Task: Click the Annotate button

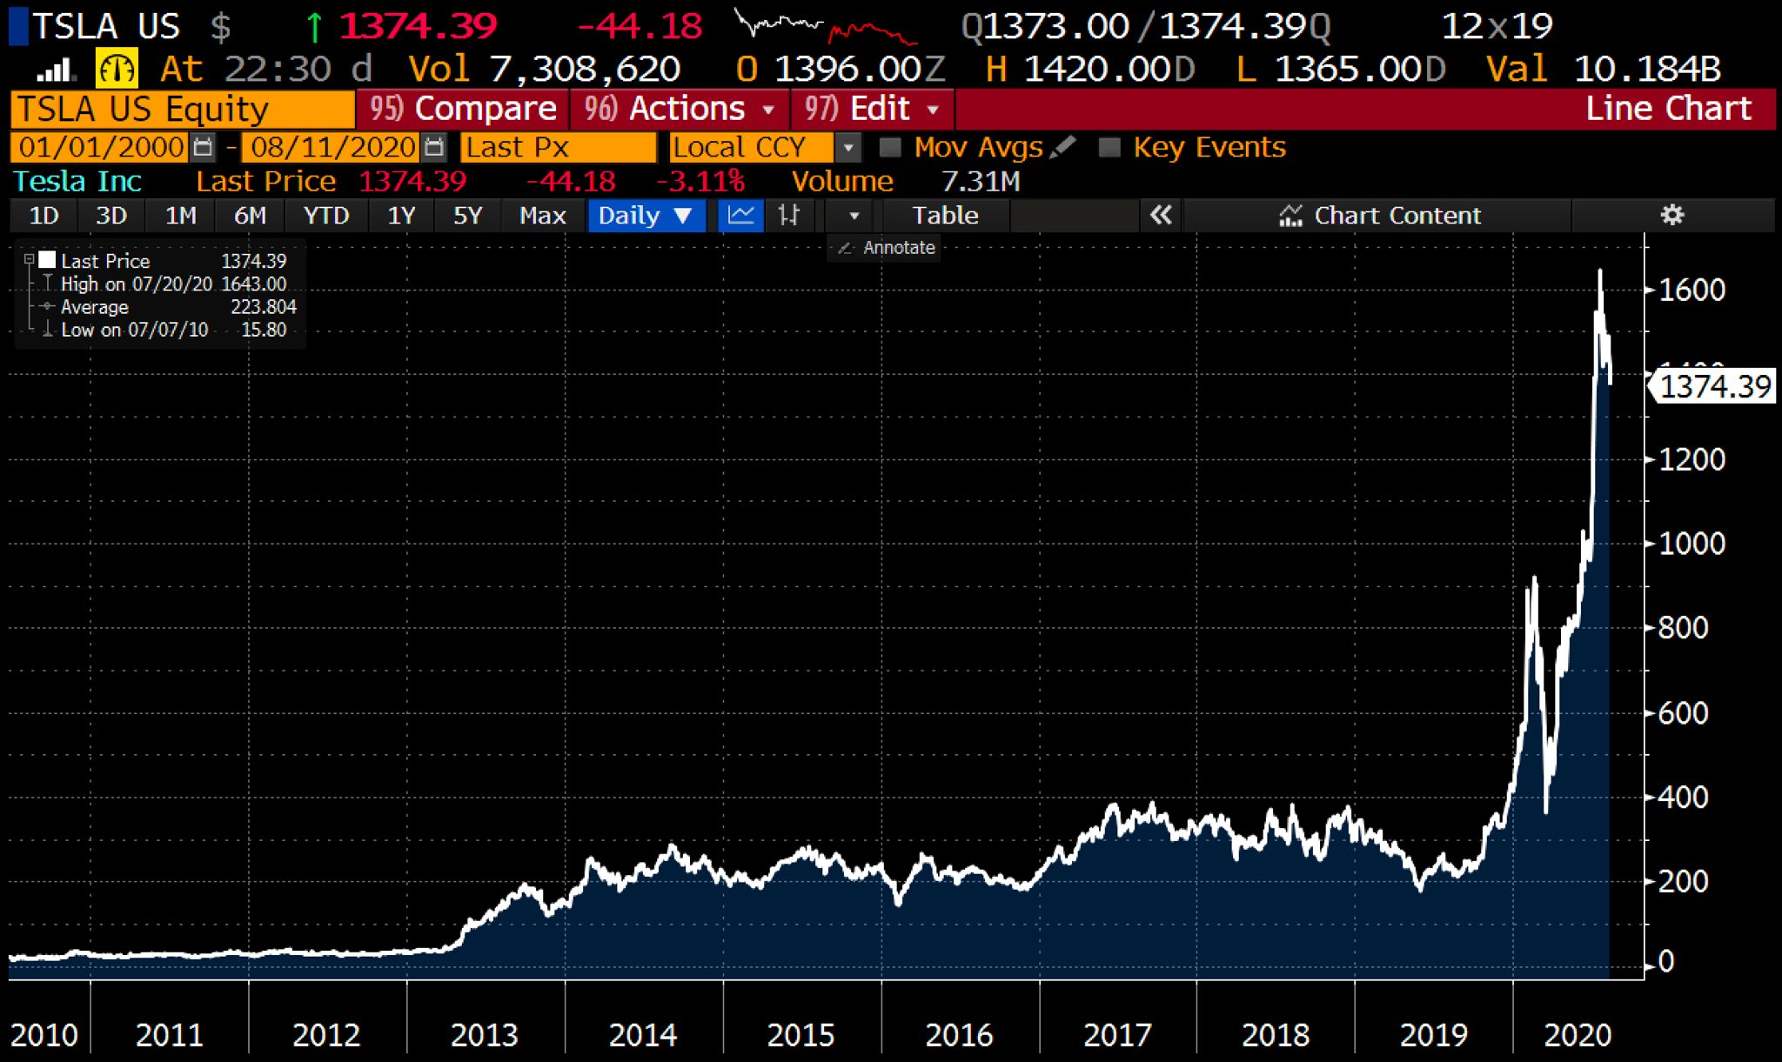Action: click(885, 248)
